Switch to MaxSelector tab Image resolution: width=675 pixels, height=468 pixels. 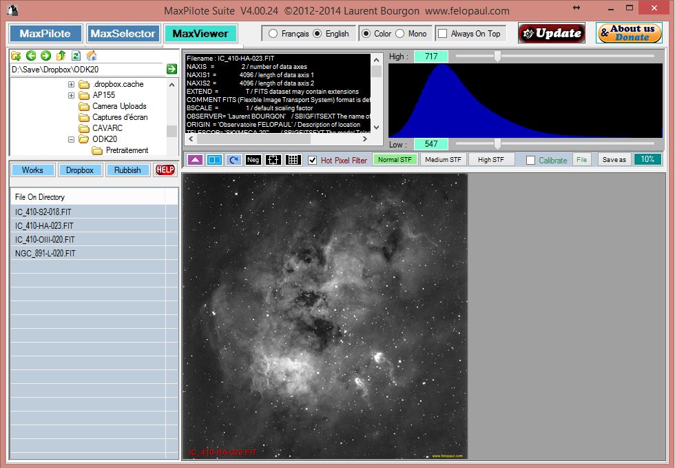pyautogui.click(x=123, y=34)
